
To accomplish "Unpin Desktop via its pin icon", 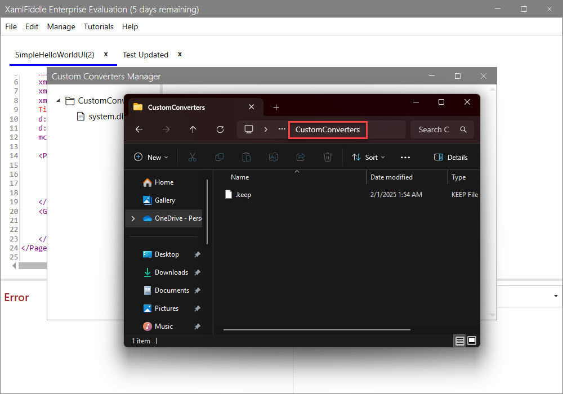I will 198,254.
